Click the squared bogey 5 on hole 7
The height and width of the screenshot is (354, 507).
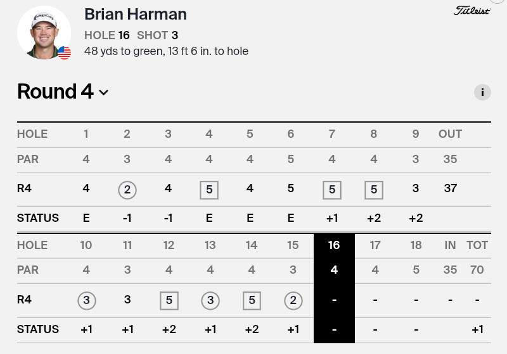coord(332,189)
